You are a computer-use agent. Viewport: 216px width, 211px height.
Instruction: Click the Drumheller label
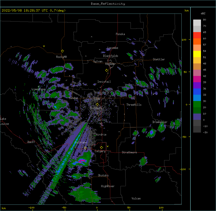pos(160,122)
